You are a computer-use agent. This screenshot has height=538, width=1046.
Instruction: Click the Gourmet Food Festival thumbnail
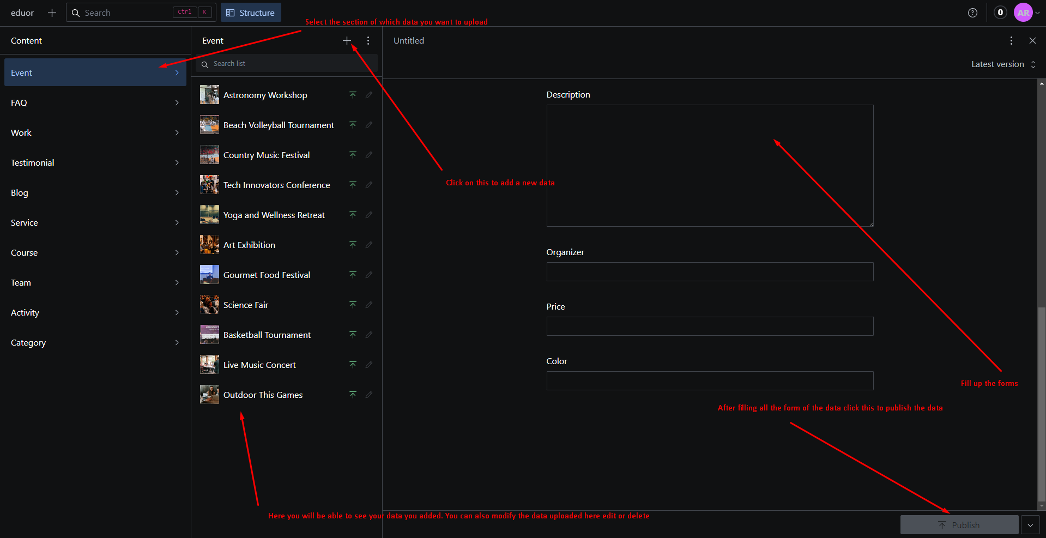coord(209,275)
